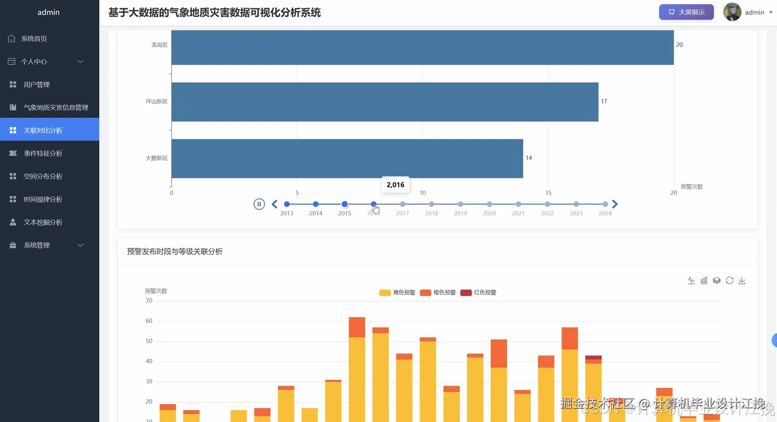777x422 pixels.
Task: Go to previous year timeline arrow
Action: click(x=274, y=204)
